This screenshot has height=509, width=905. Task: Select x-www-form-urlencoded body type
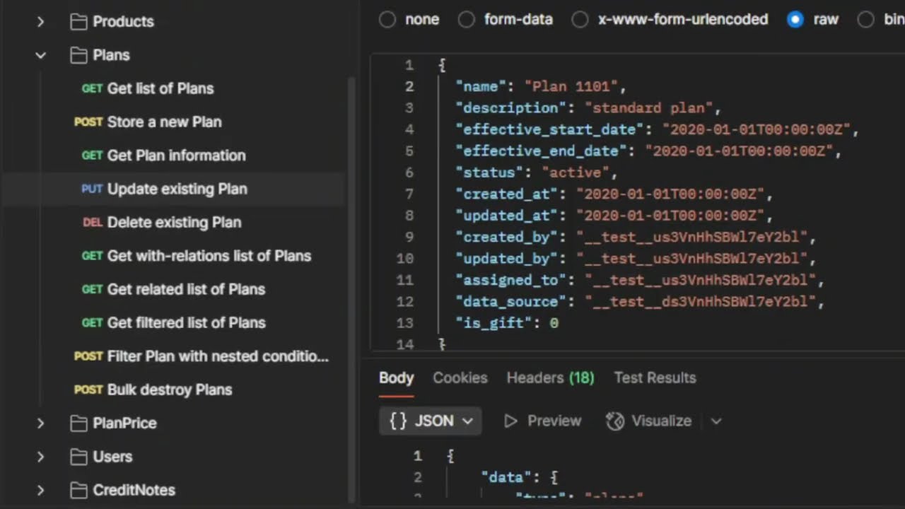[x=580, y=20]
